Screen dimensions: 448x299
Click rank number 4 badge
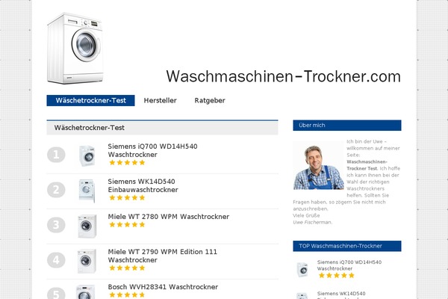(x=56, y=260)
